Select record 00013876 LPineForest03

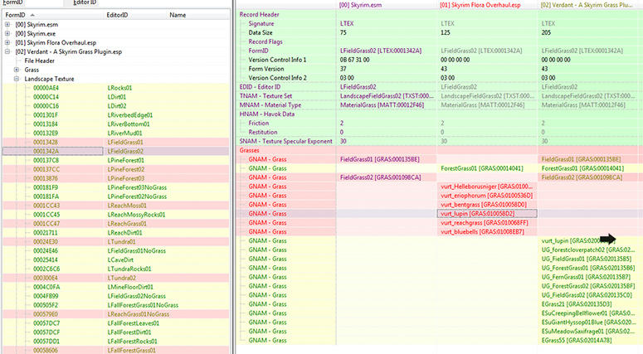[x=115, y=178]
